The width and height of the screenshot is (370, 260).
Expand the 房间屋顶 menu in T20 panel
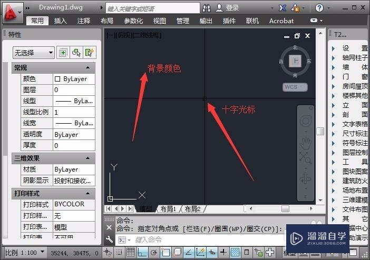pos(334,86)
